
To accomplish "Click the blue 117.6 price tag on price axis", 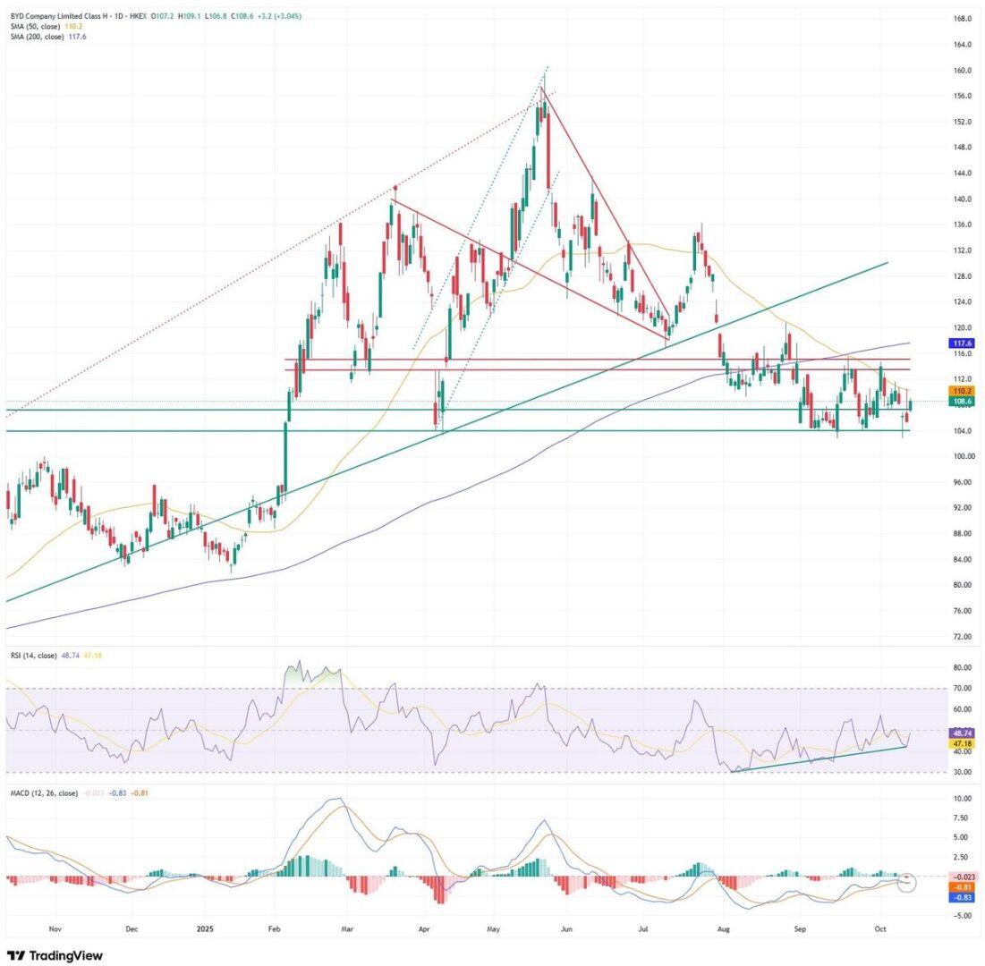I will (x=962, y=343).
